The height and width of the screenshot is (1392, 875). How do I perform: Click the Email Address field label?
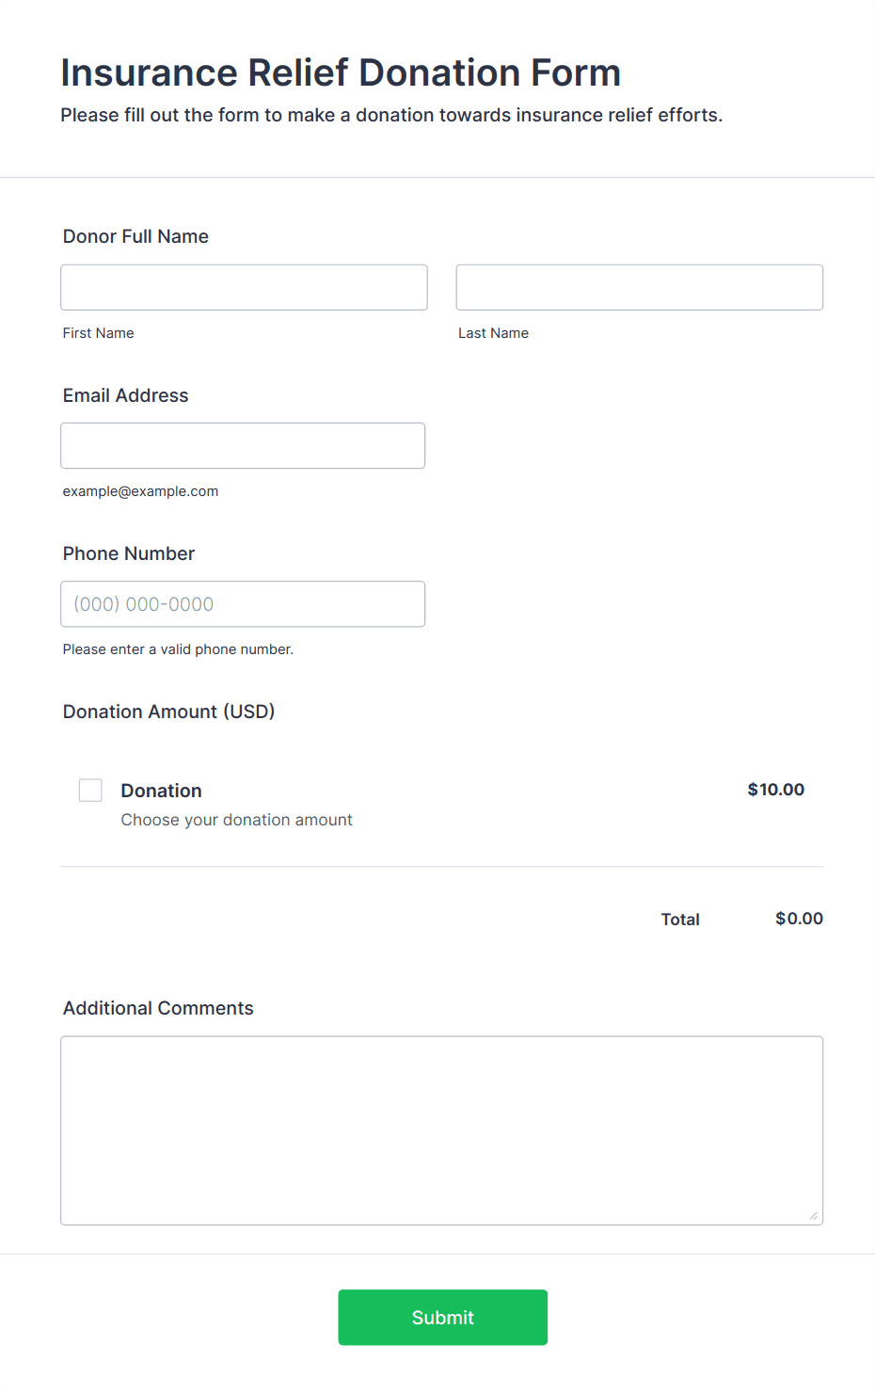coord(125,395)
